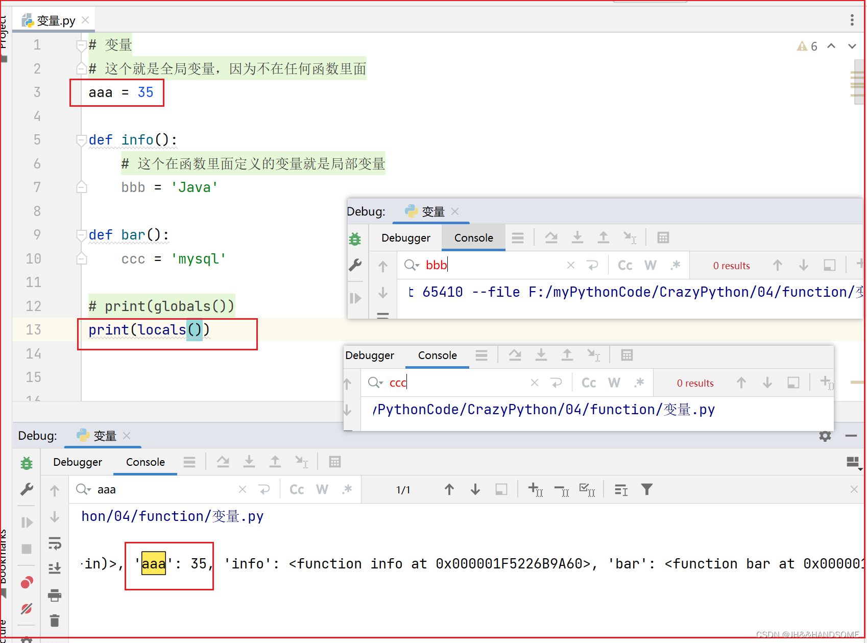Select the Debugger tab in the bbb search panel
Viewport: 867px width, 643px height.
point(406,238)
